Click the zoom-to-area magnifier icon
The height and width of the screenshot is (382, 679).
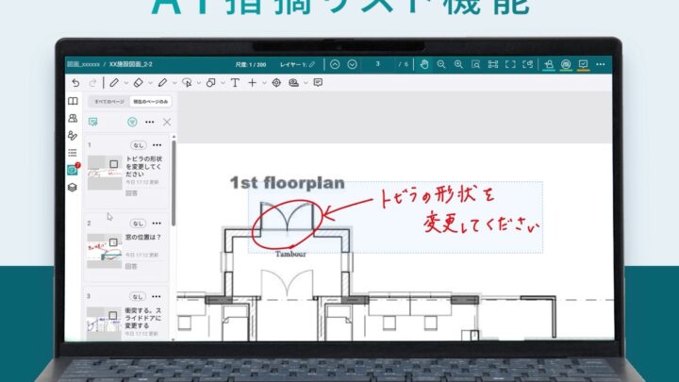coord(475,64)
